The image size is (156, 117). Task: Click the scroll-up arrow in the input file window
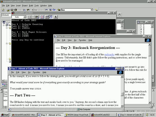click(x=152, y=26)
